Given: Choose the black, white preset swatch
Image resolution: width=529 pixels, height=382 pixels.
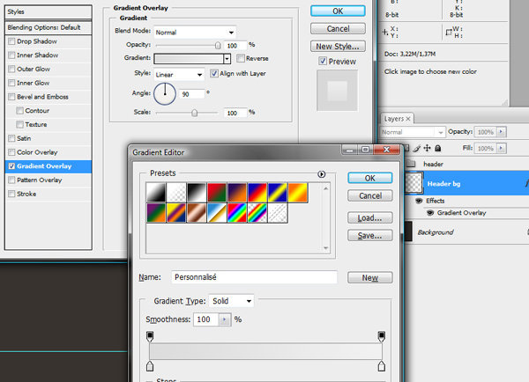Looking at the screenshot, I should [x=197, y=193].
